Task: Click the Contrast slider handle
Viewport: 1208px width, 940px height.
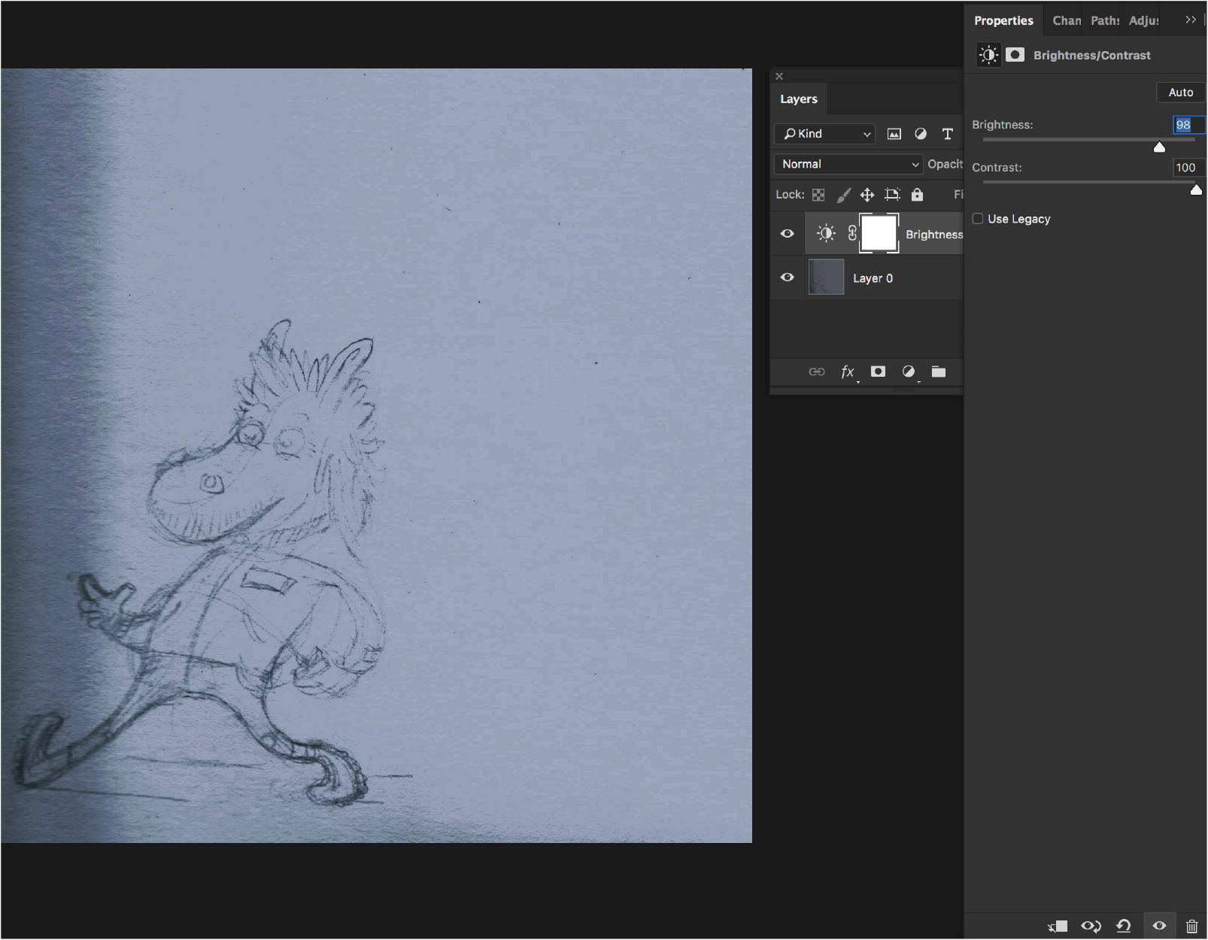Action: click(1196, 190)
